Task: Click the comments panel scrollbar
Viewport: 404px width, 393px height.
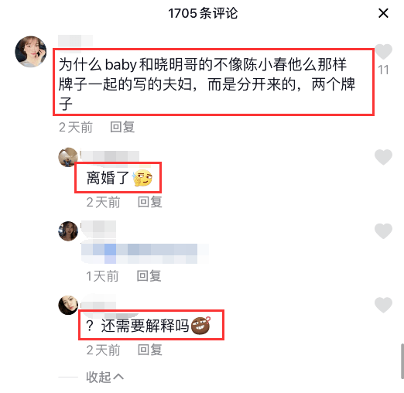Action: click(402, 361)
